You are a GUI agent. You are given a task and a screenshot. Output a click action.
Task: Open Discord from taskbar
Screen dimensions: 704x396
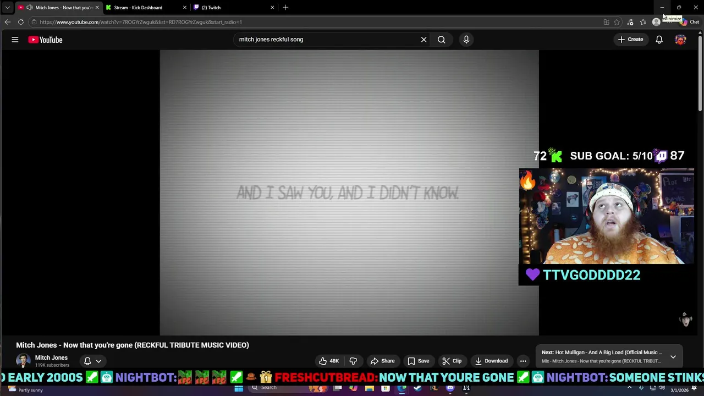point(450,388)
